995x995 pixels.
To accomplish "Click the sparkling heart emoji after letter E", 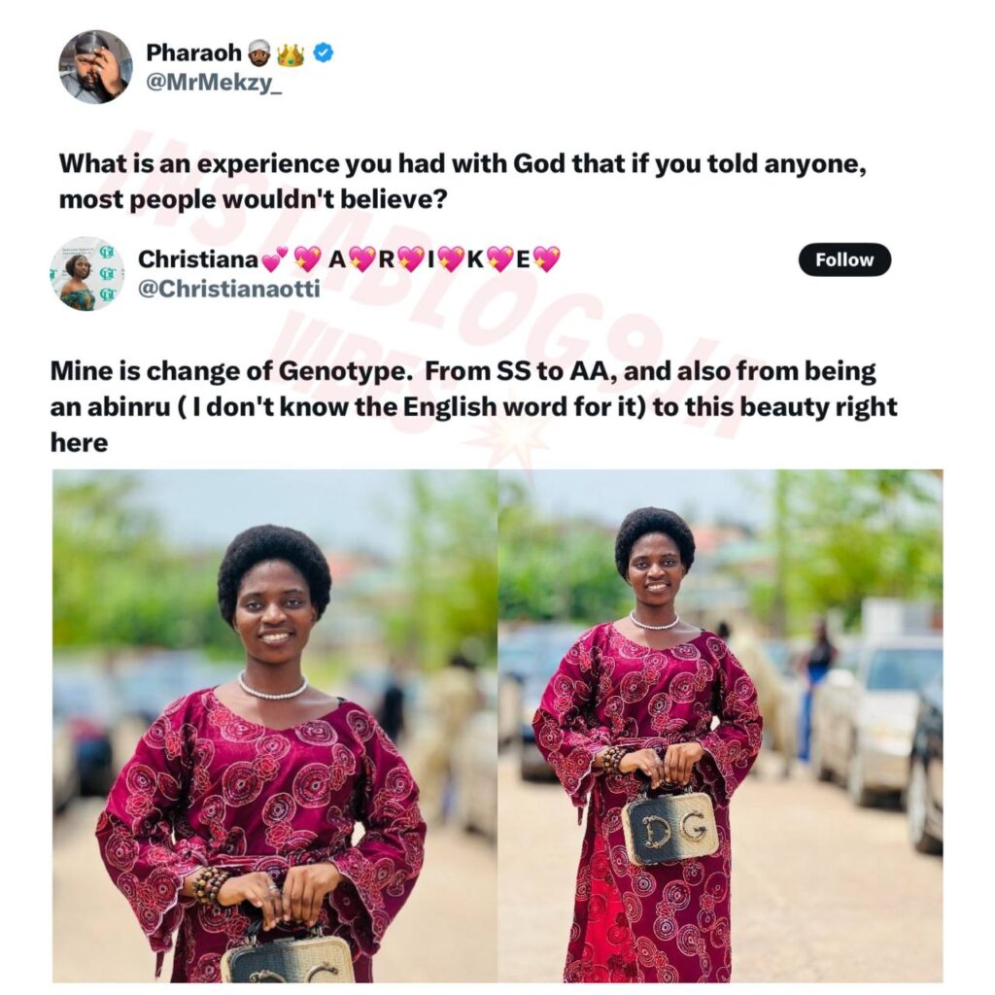I will pyautogui.click(x=547, y=259).
